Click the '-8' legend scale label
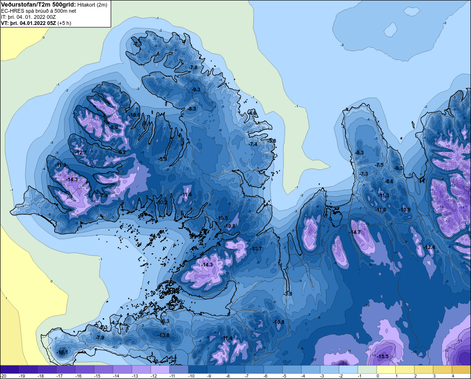 pyautogui.click(x=228, y=376)
